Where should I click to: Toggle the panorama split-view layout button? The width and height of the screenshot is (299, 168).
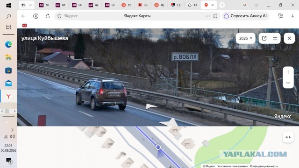(x=275, y=38)
